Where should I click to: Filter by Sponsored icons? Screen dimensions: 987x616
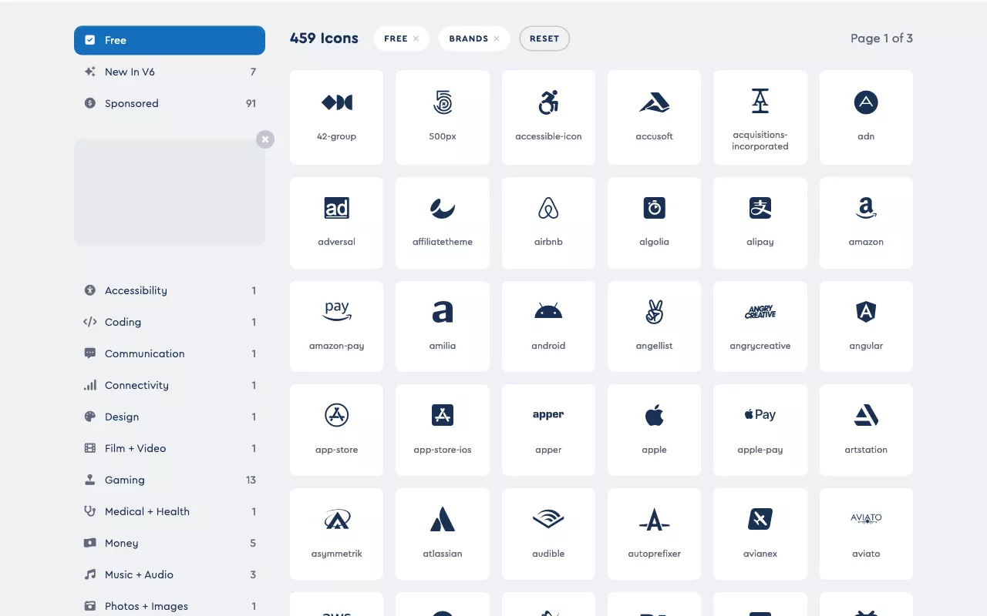click(x=170, y=103)
